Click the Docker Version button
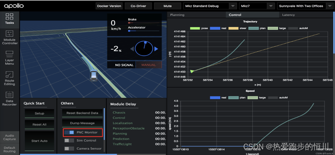The image size is (335, 155). (x=109, y=6)
